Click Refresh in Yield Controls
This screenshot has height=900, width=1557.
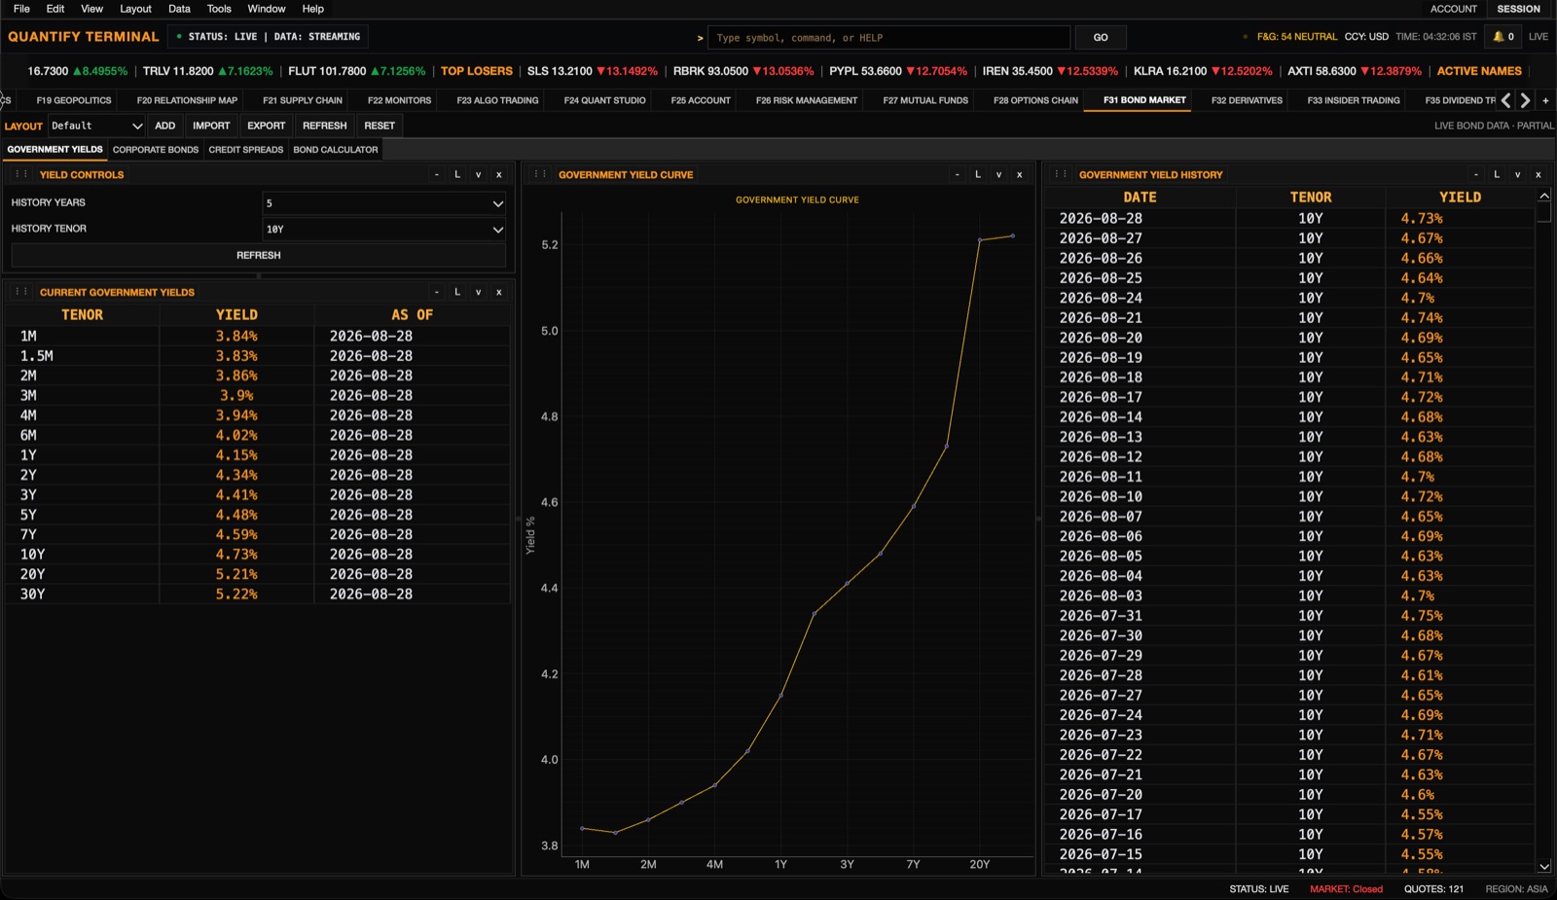(x=259, y=255)
